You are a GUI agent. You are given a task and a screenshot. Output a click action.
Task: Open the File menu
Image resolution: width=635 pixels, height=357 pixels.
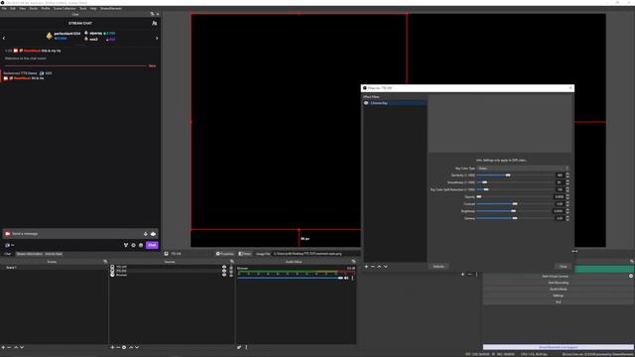4,8
